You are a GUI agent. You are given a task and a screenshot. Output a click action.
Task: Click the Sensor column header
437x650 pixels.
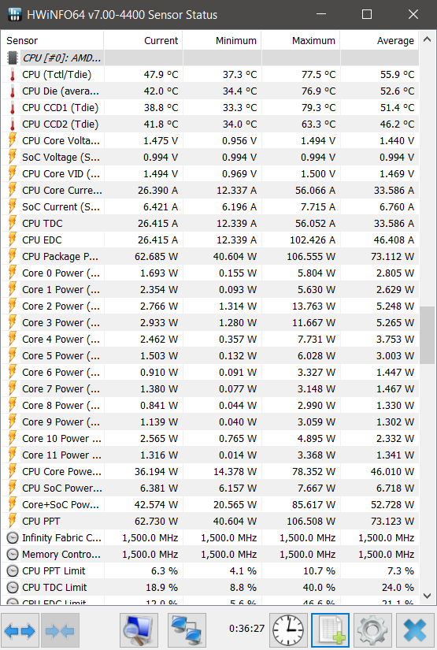pos(52,41)
